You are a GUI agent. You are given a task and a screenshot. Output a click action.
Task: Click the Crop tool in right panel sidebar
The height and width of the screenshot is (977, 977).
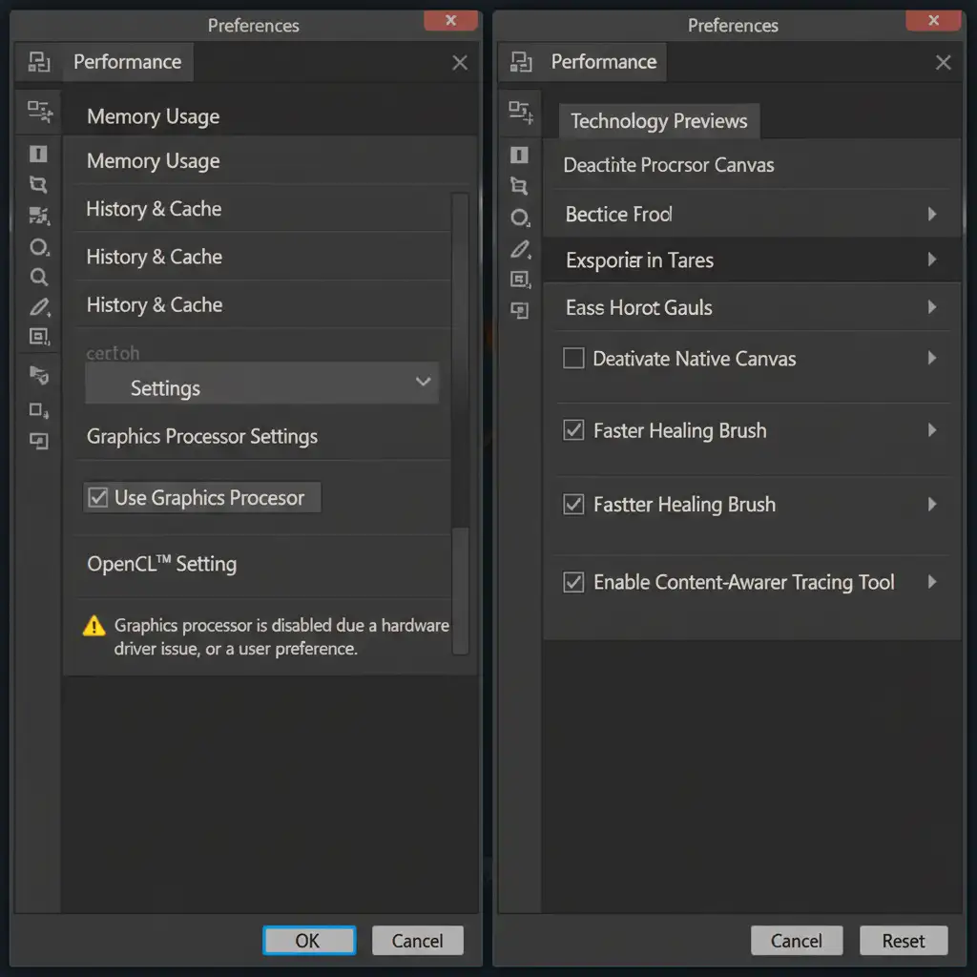pyautogui.click(x=519, y=185)
